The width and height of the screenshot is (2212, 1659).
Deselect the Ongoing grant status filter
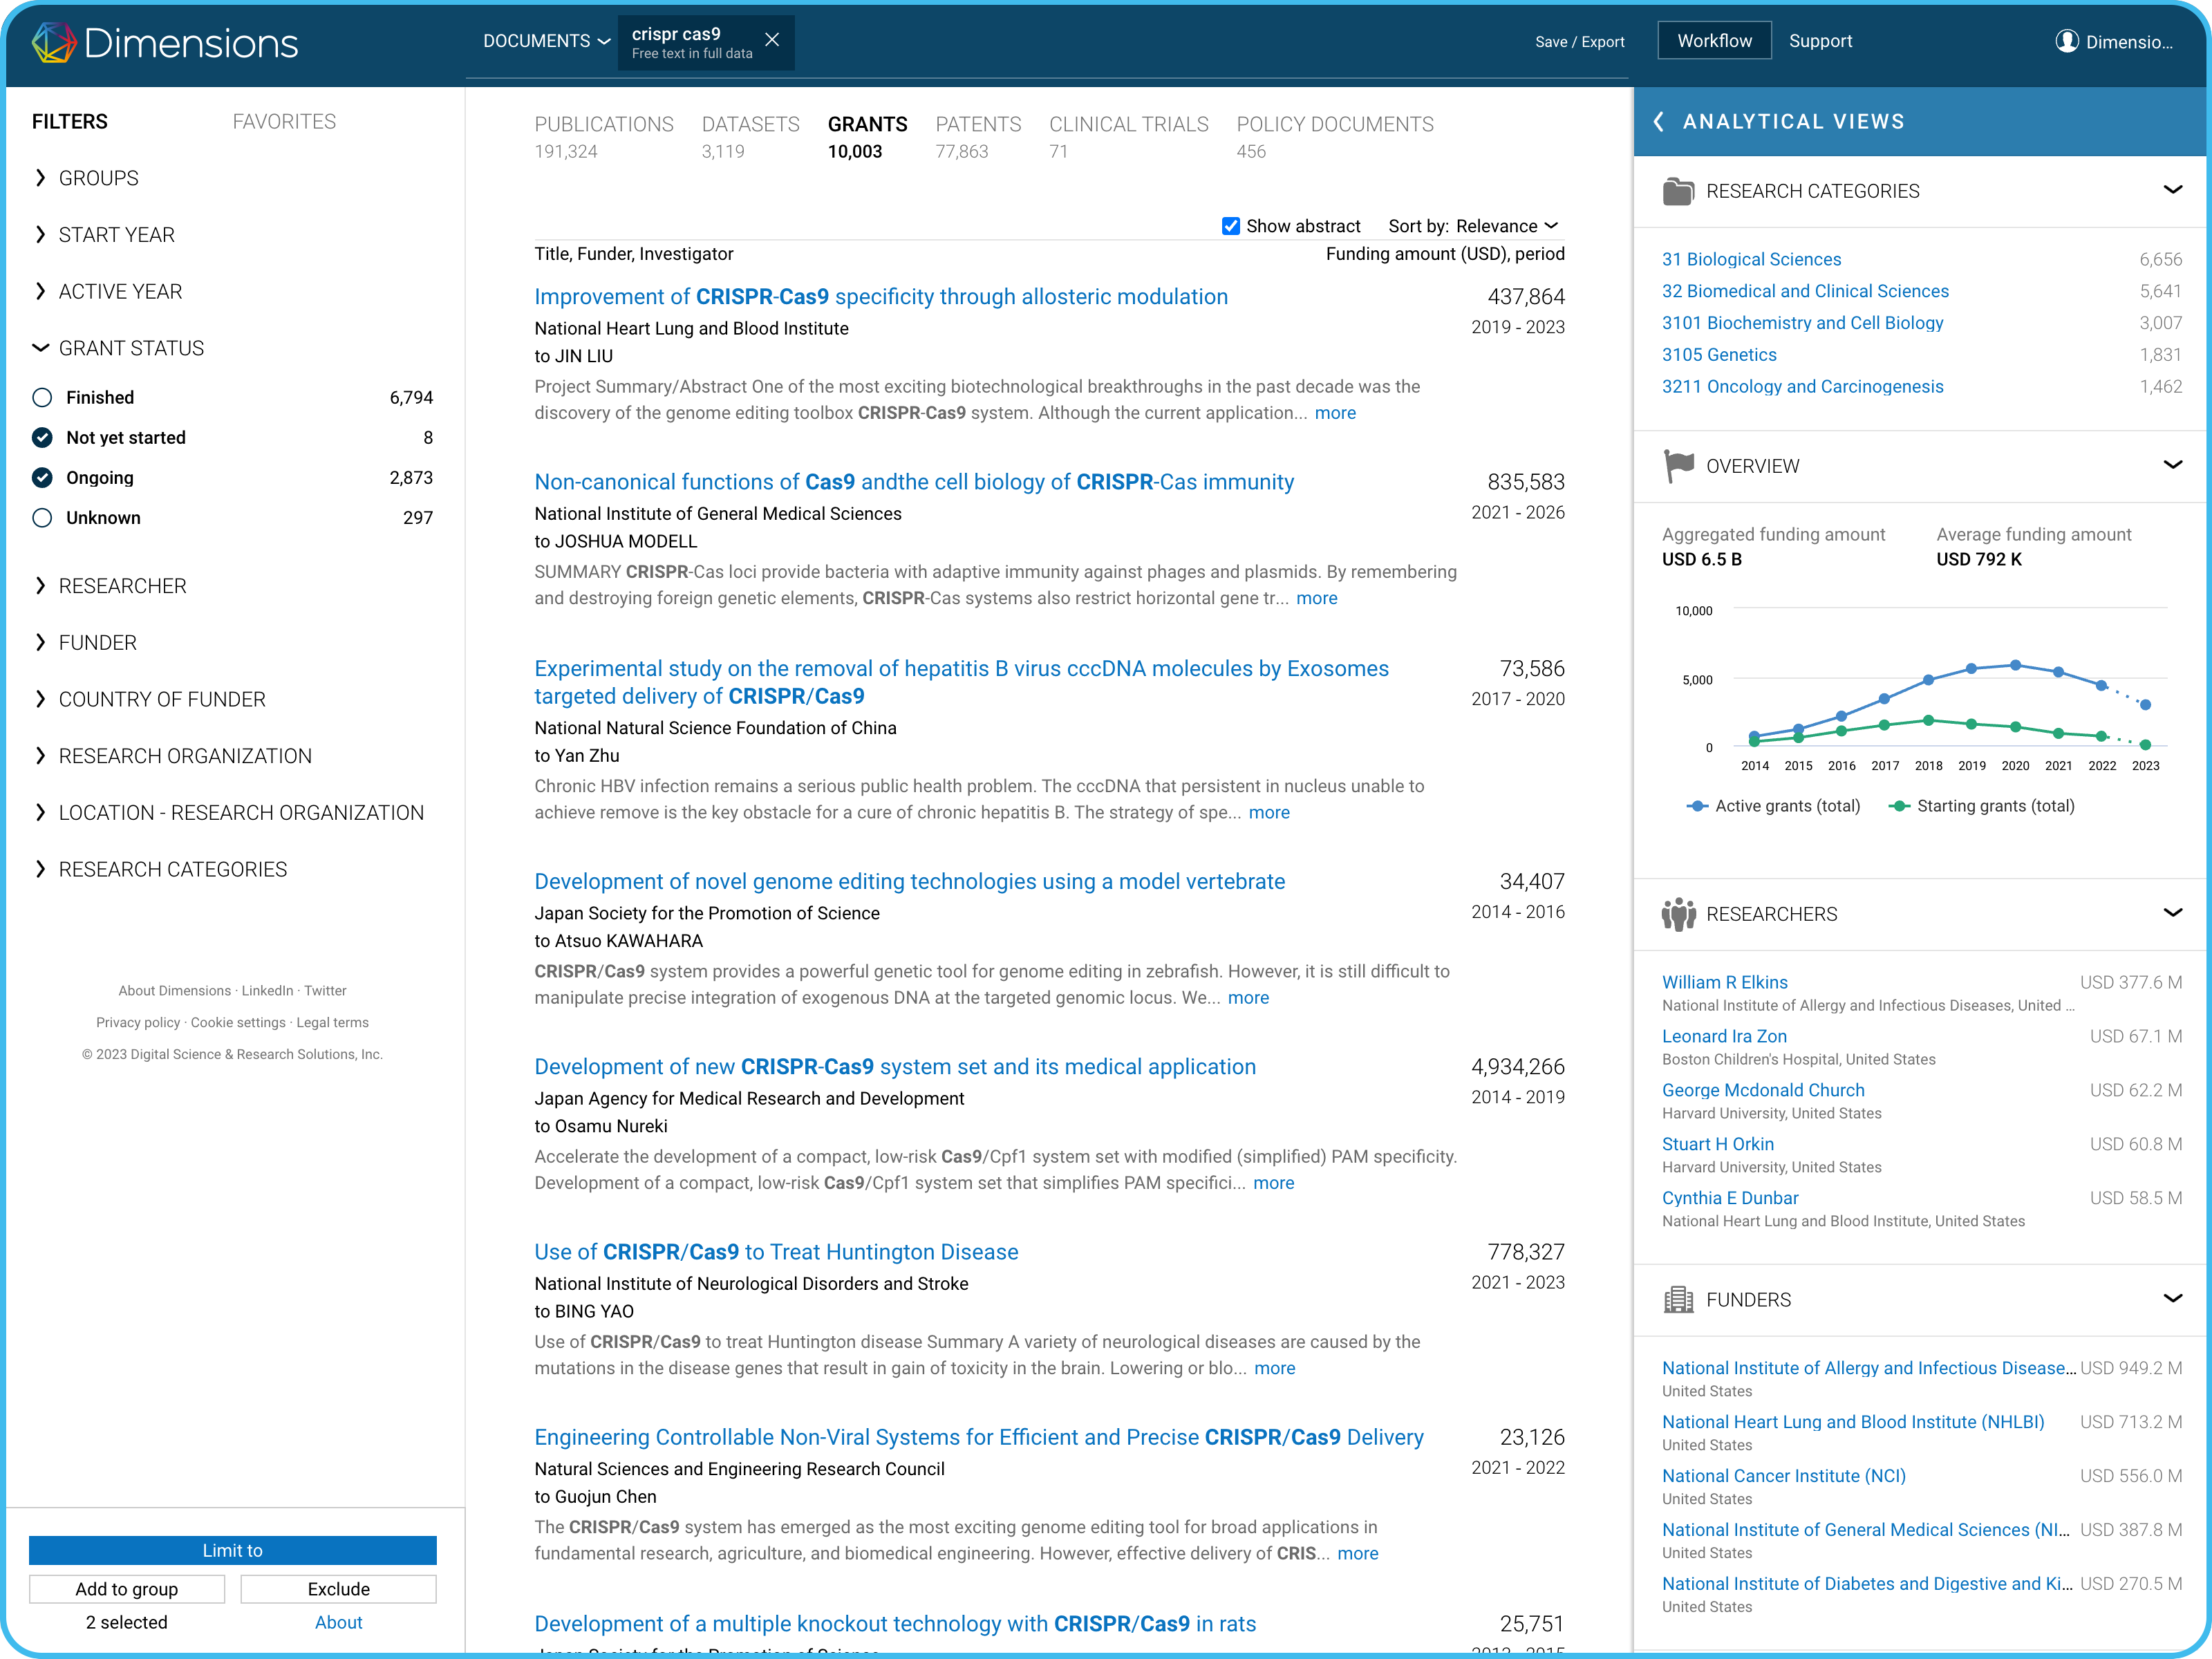tap(42, 478)
